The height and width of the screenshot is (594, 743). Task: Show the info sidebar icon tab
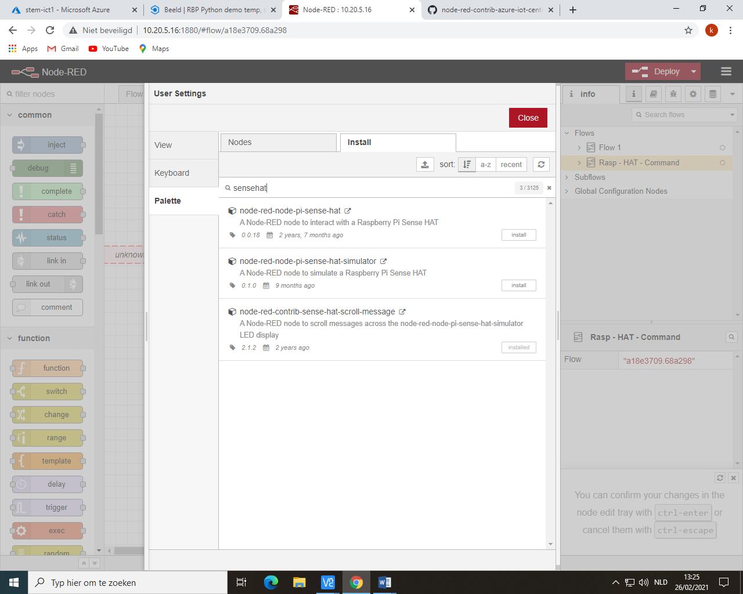[634, 94]
